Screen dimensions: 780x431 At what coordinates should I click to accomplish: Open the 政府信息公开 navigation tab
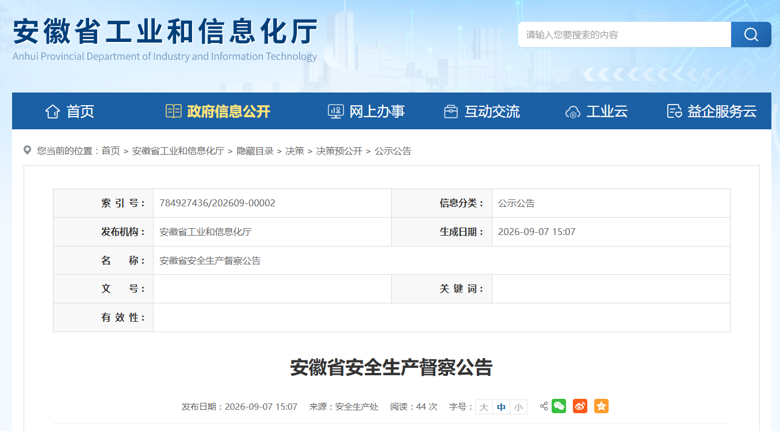[x=228, y=111]
